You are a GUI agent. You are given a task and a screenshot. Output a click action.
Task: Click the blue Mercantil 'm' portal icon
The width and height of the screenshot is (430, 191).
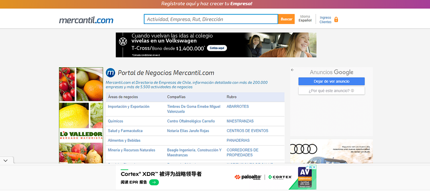point(110,73)
